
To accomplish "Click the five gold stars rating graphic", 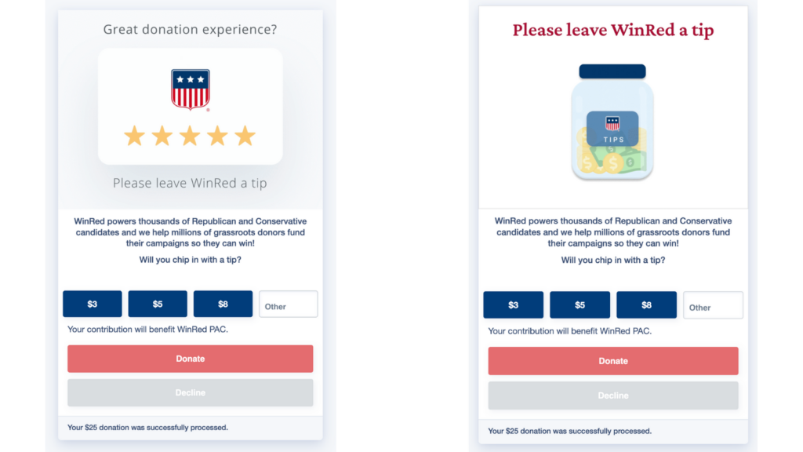I will coord(190,136).
